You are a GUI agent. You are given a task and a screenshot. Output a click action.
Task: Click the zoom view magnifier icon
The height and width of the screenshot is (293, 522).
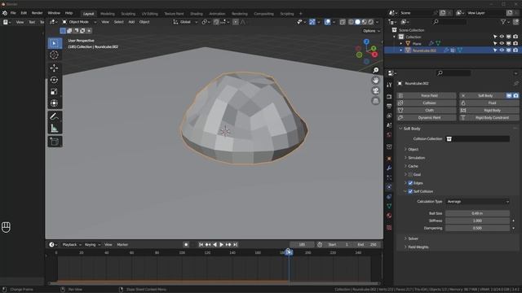click(x=375, y=70)
